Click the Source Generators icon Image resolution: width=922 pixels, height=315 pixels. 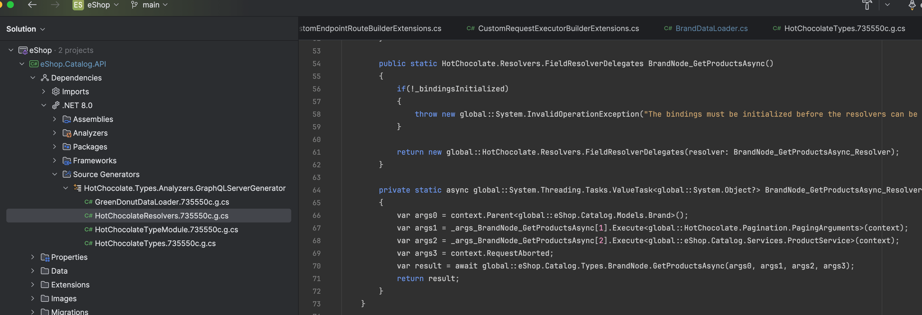[x=66, y=174]
